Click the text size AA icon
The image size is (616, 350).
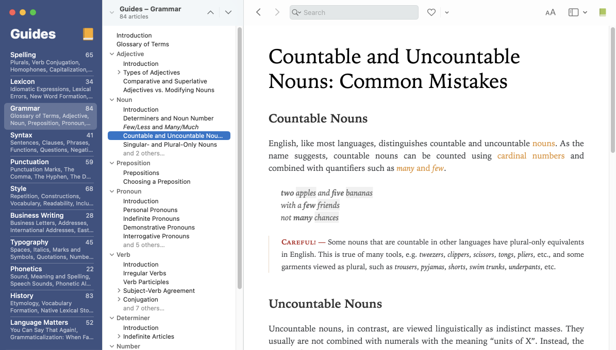[x=550, y=12]
